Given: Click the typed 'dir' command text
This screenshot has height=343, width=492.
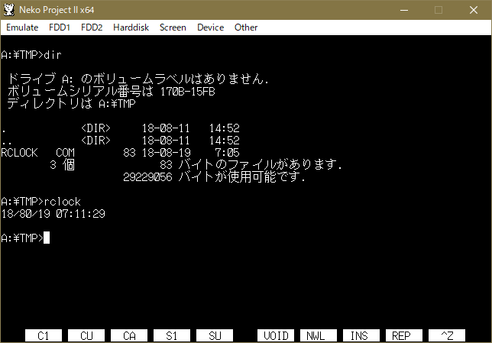Looking at the screenshot, I should [x=53, y=55].
